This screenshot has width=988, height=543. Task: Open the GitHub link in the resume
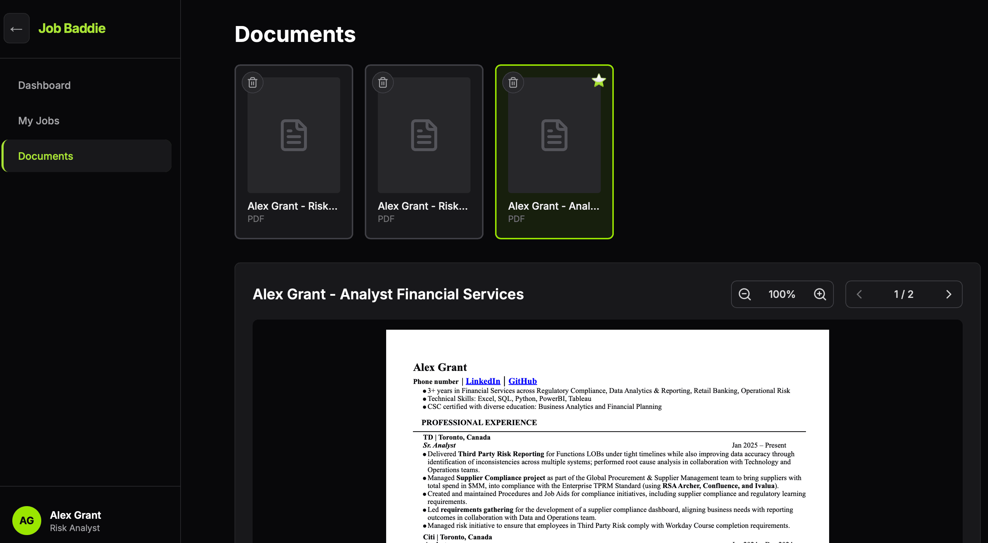click(522, 381)
